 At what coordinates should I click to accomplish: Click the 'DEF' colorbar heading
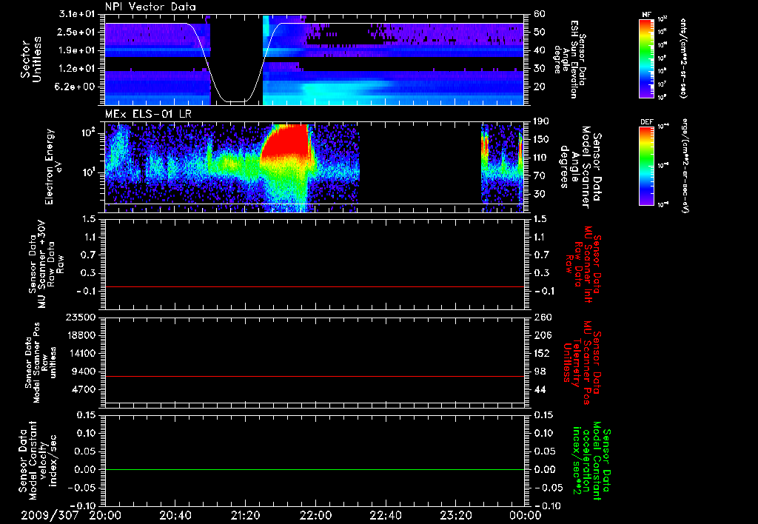(x=646, y=122)
